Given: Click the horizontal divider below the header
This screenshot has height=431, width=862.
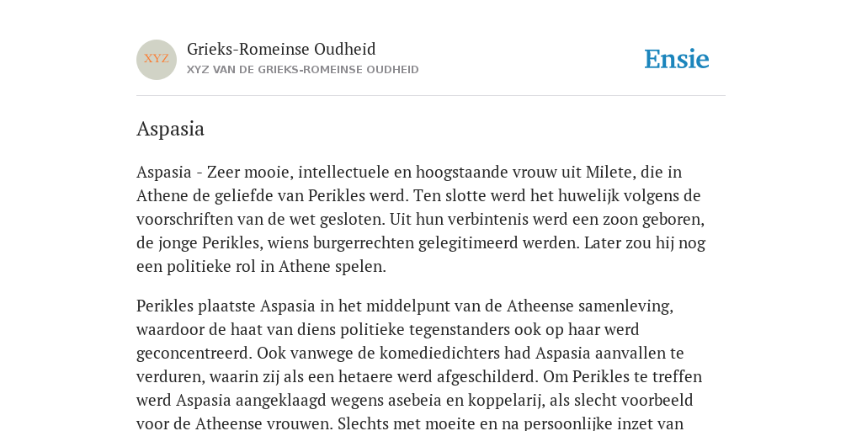Looking at the screenshot, I should coord(431,96).
